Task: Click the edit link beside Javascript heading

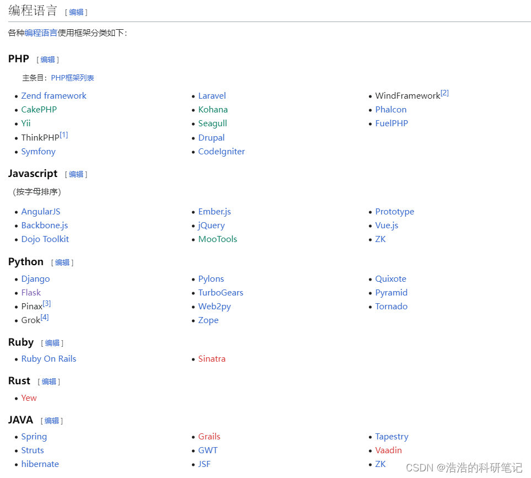Action: [76, 174]
